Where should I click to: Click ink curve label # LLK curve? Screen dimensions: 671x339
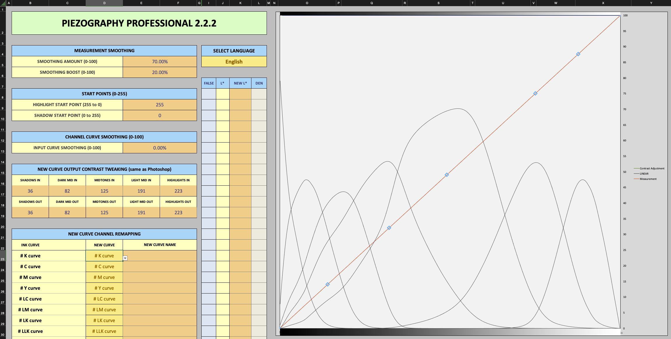pos(30,331)
